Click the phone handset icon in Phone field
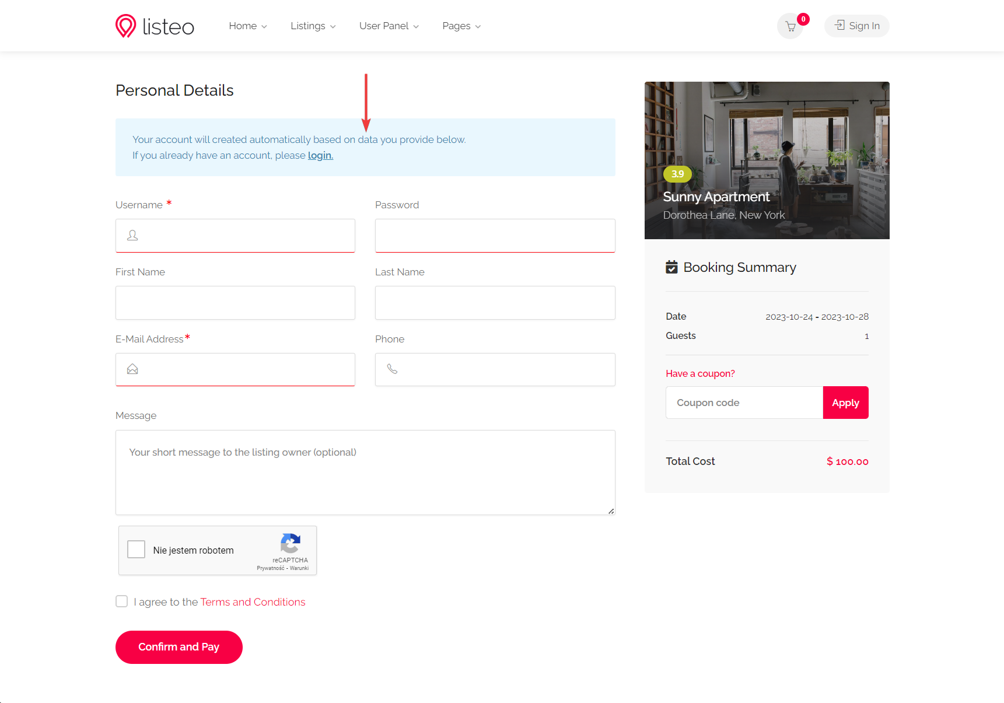 [393, 369]
